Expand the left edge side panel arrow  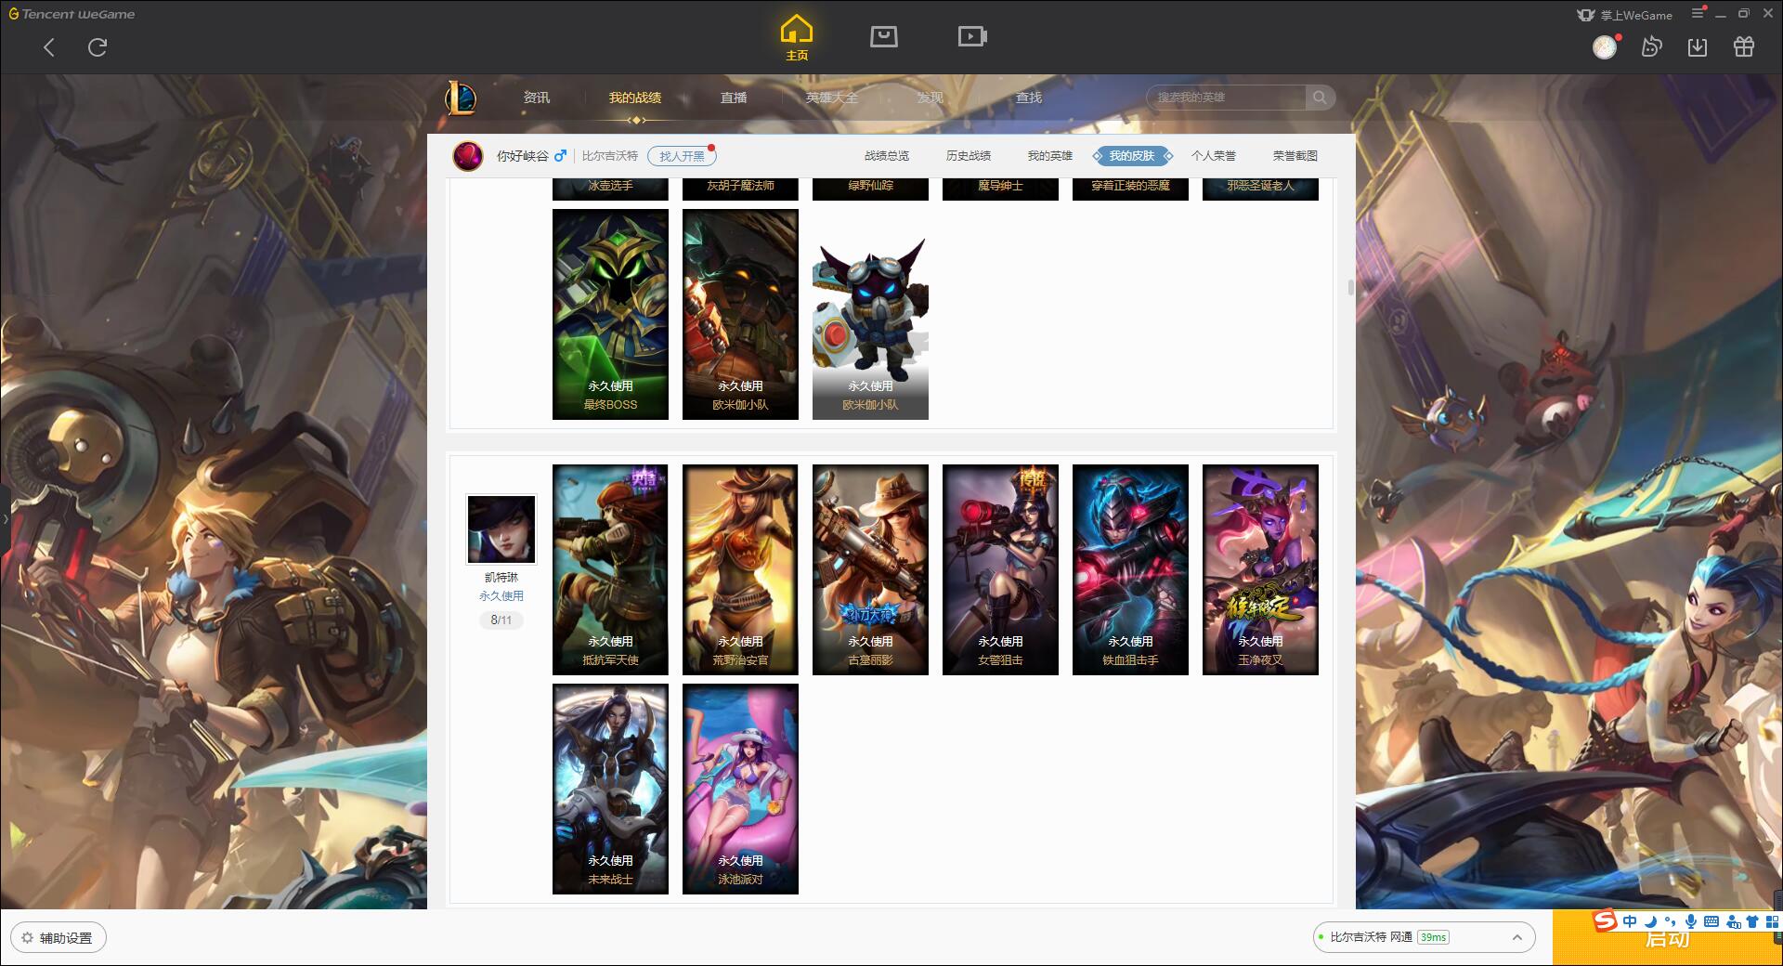tap(5, 519)
